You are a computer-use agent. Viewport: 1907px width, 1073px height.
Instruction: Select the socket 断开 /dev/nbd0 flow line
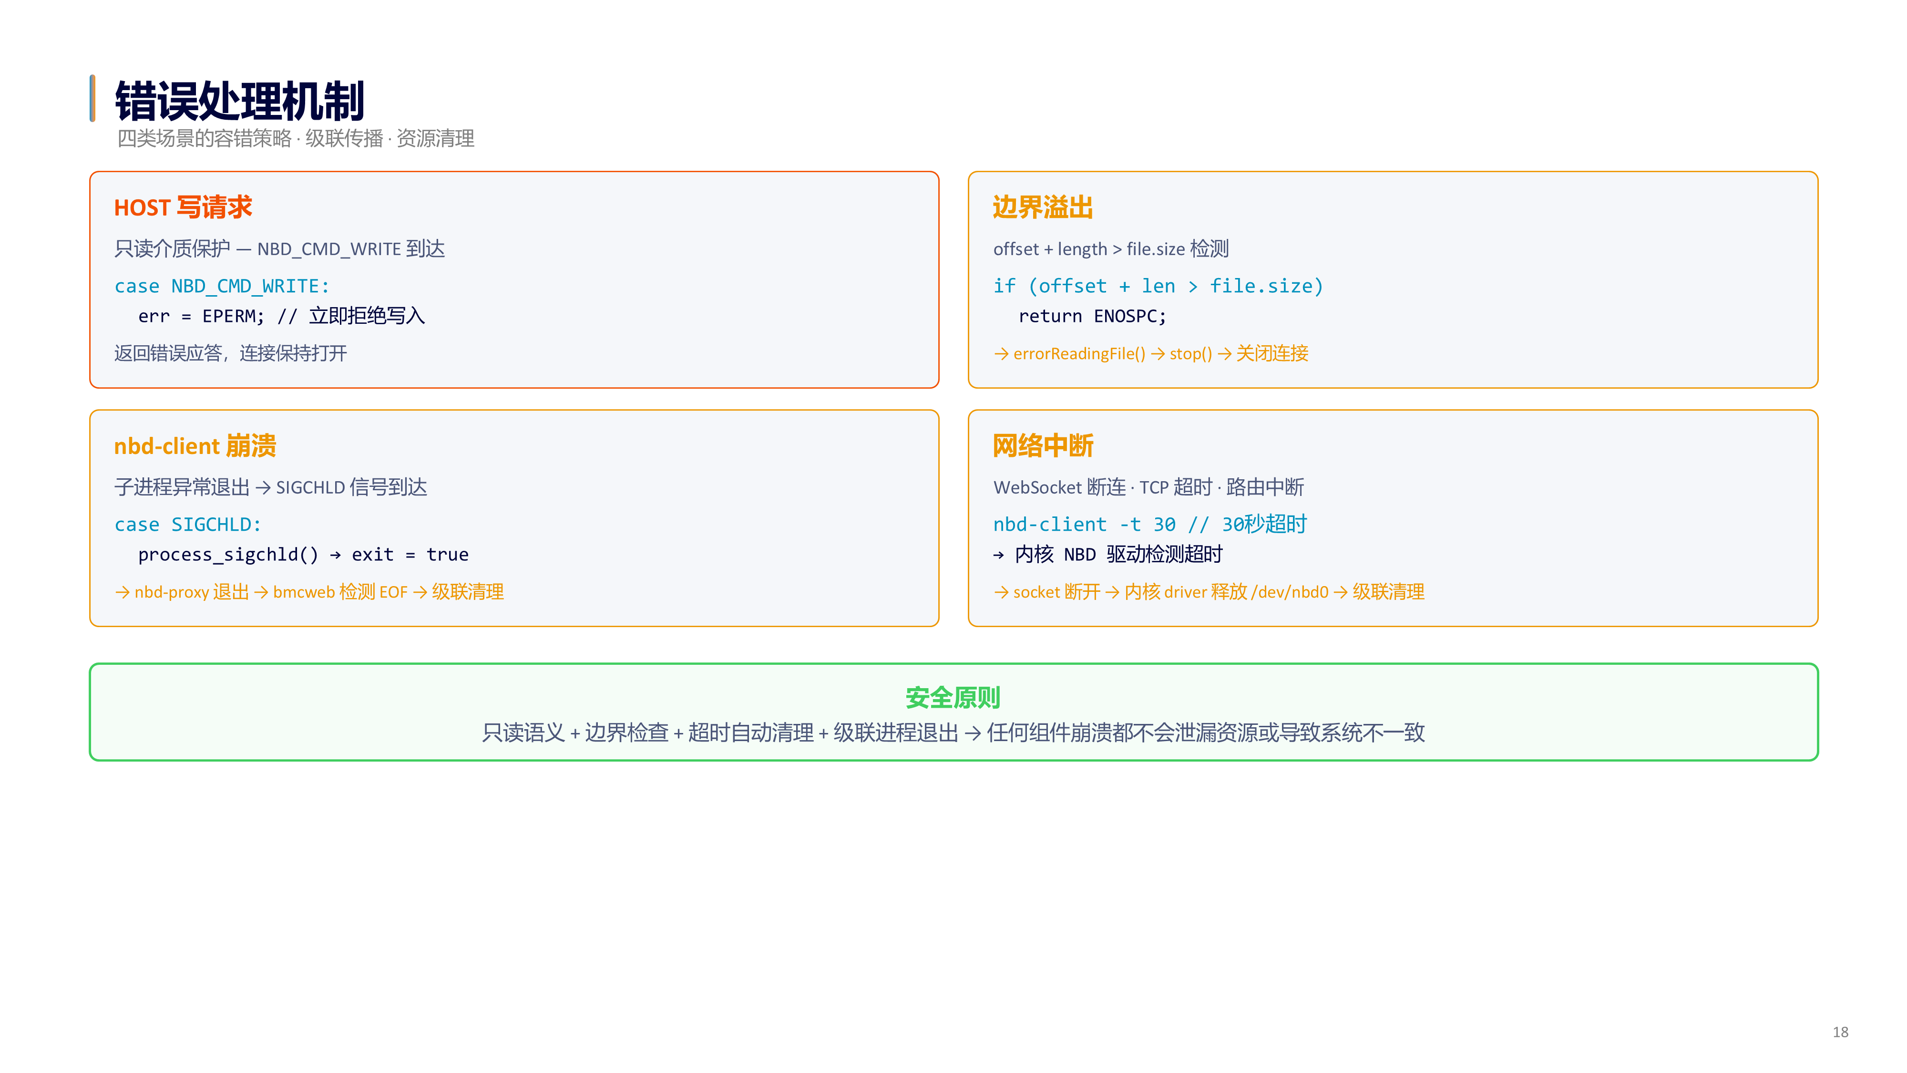point(1208,592)
